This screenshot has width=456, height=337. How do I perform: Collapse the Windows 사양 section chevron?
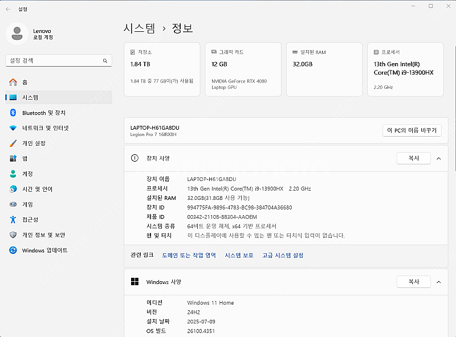(438, 282)
